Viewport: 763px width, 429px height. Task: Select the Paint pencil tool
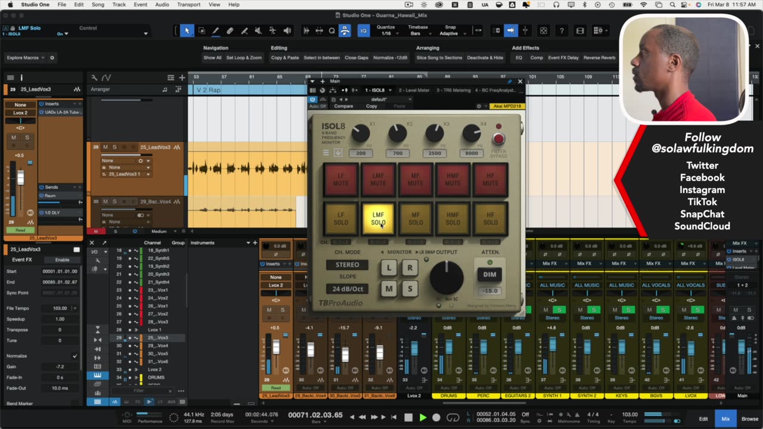(x=216, y=30)
